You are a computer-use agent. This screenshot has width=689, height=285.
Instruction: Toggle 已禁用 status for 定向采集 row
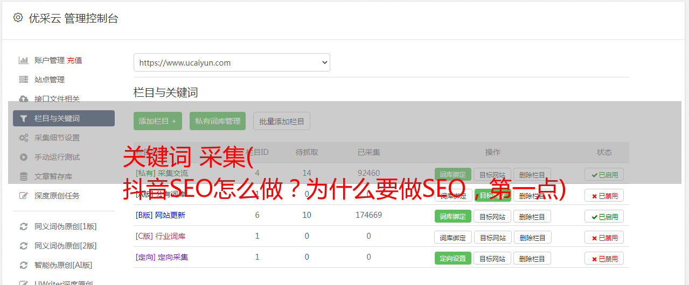point(604,258)
